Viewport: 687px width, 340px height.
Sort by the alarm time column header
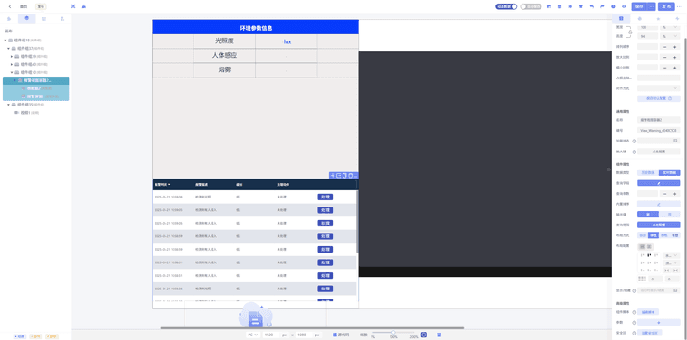163,185
